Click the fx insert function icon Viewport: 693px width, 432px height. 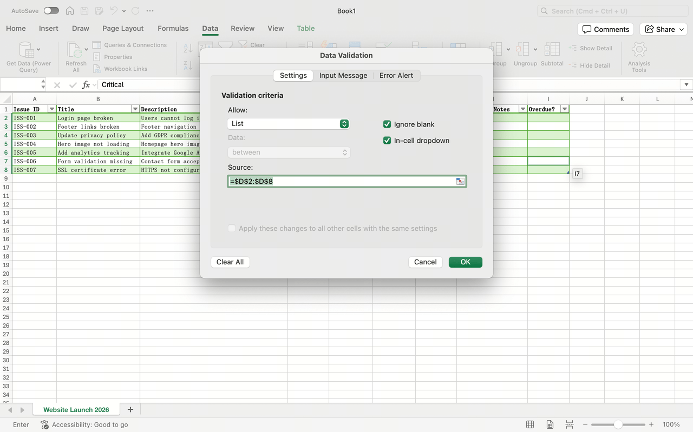(x=86, y=85)
